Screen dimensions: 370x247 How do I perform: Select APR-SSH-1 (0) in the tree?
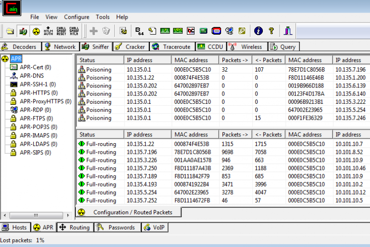click(38, 84)
